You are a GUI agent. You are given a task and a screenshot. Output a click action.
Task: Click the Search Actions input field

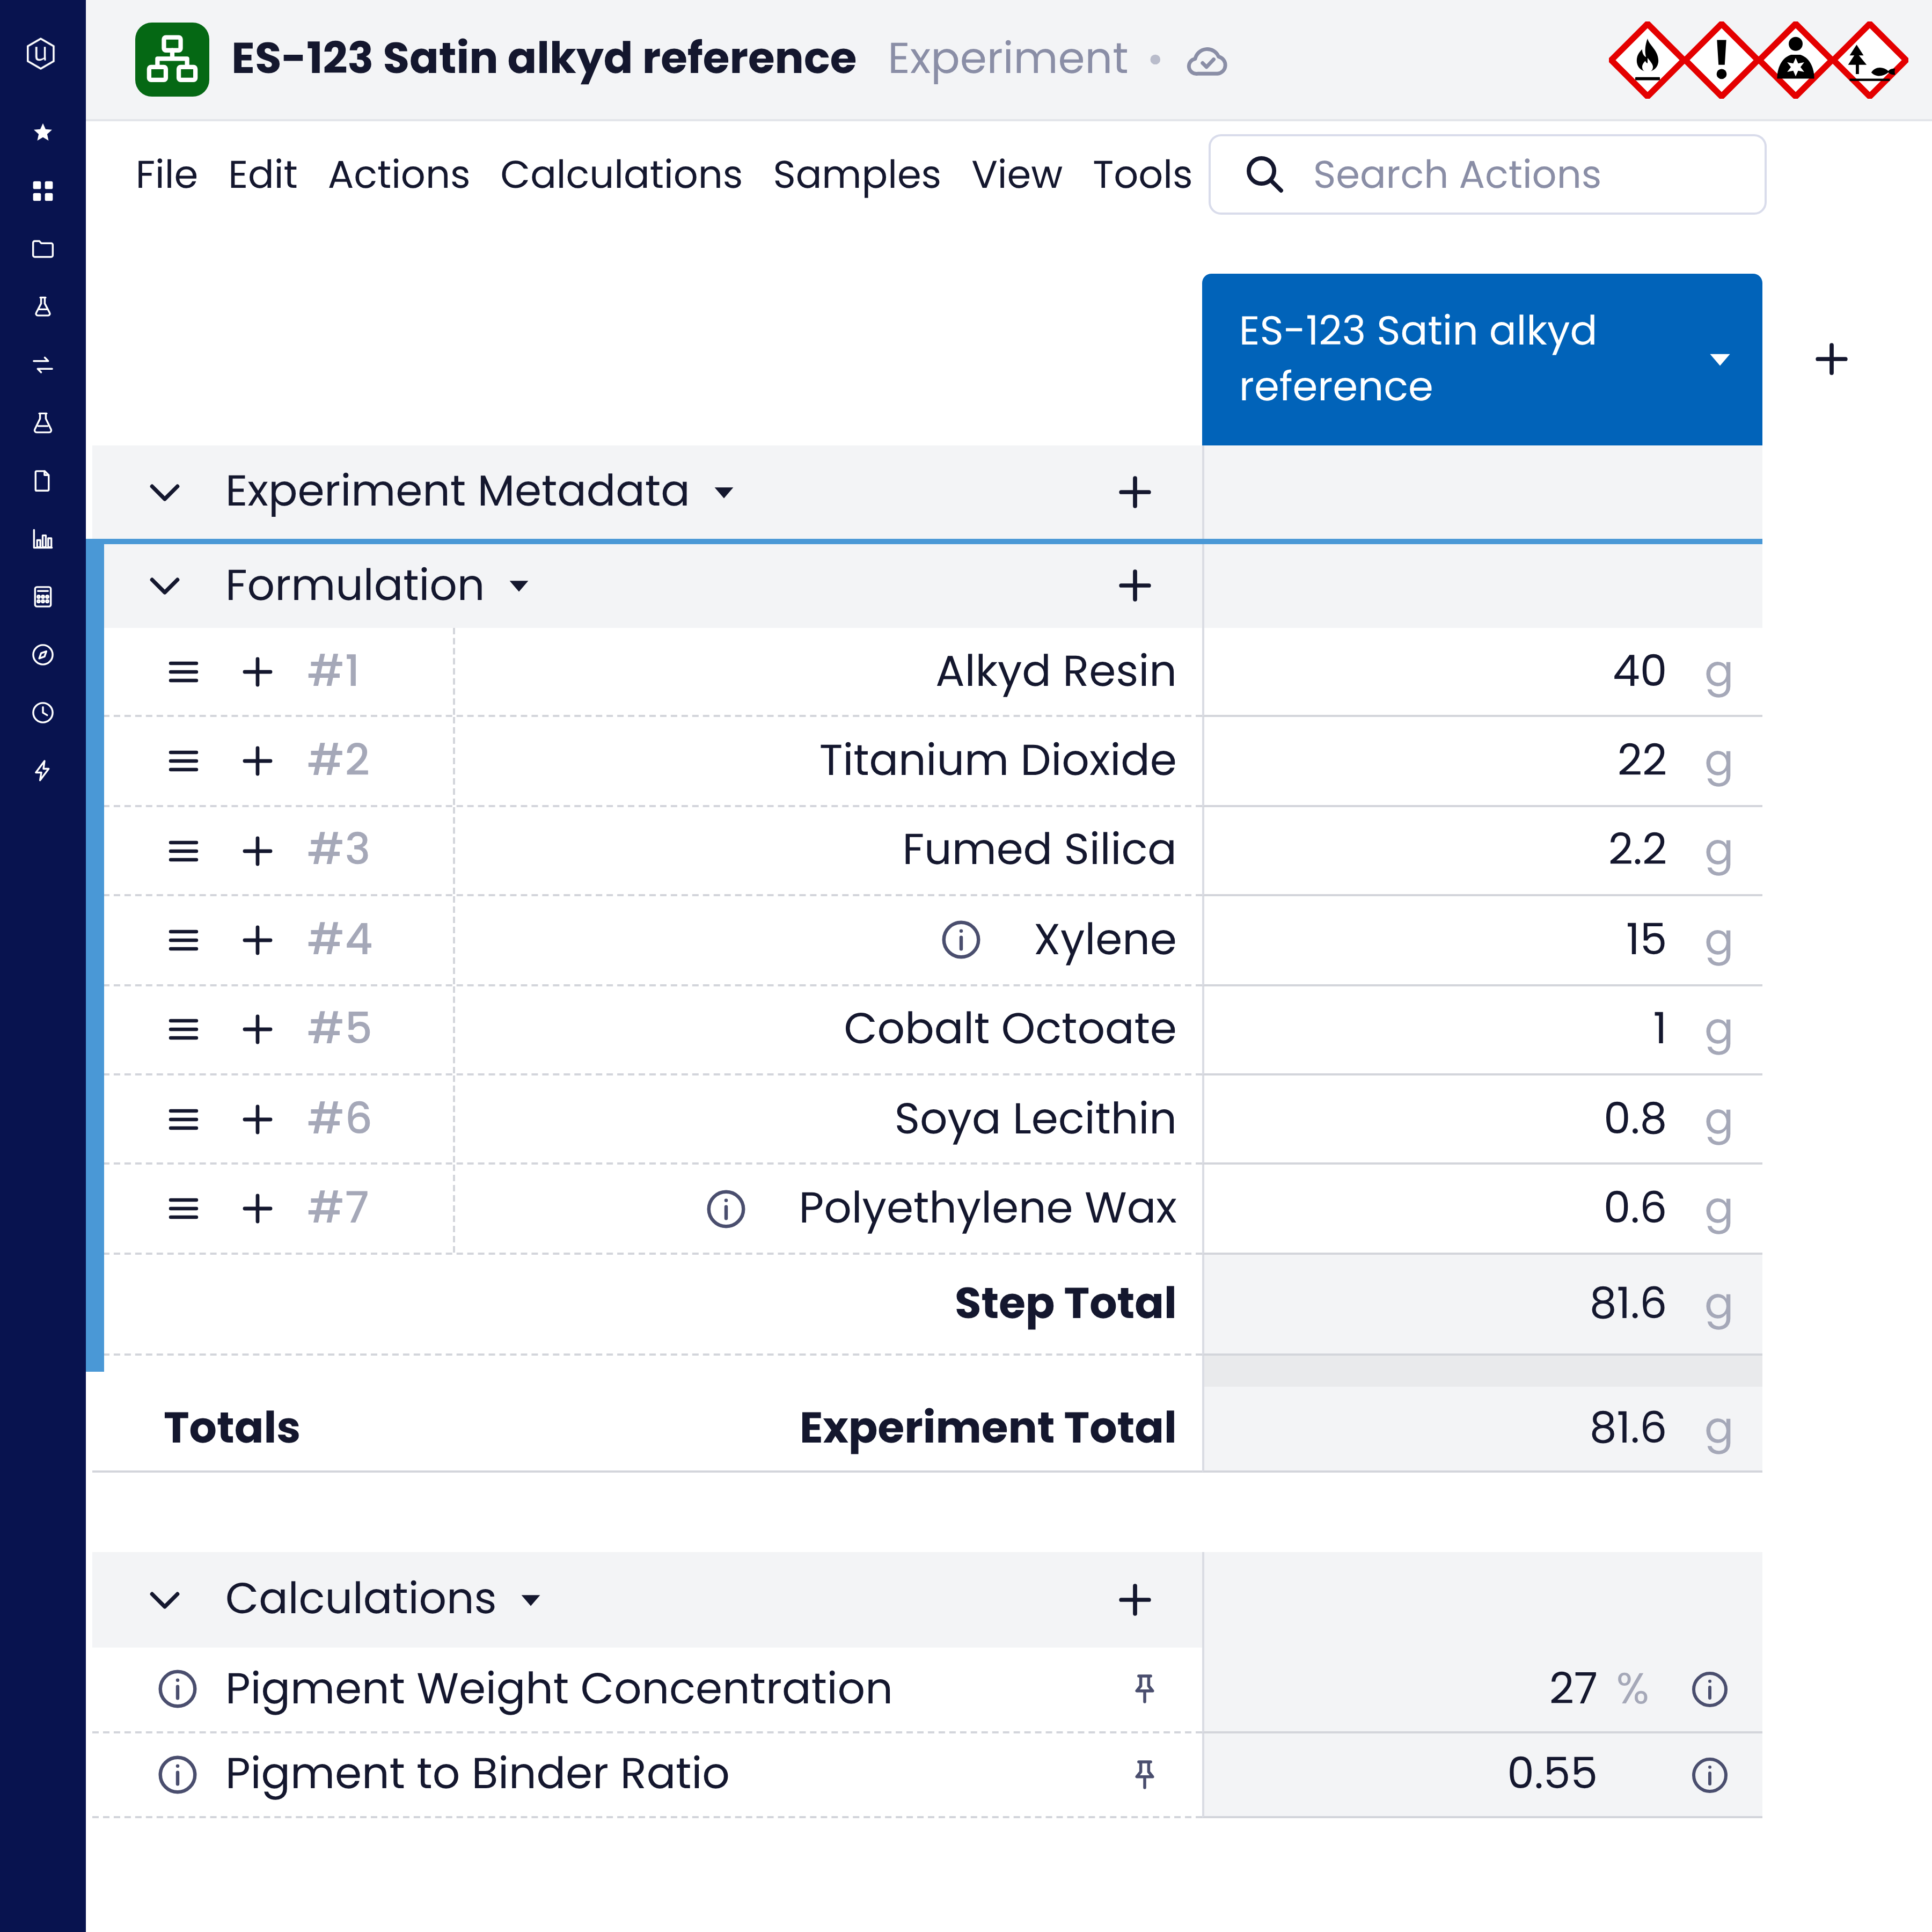tap(1487, 175)
